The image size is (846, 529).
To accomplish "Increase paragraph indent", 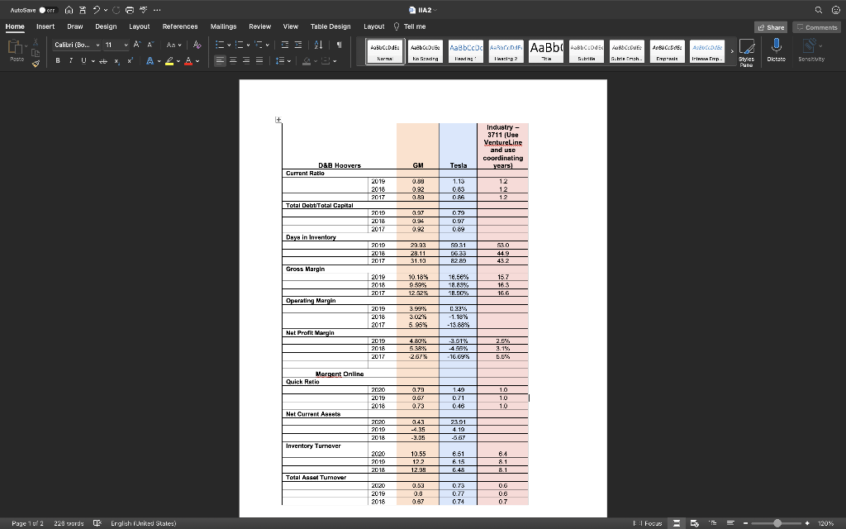I will [x=297, y=45].
